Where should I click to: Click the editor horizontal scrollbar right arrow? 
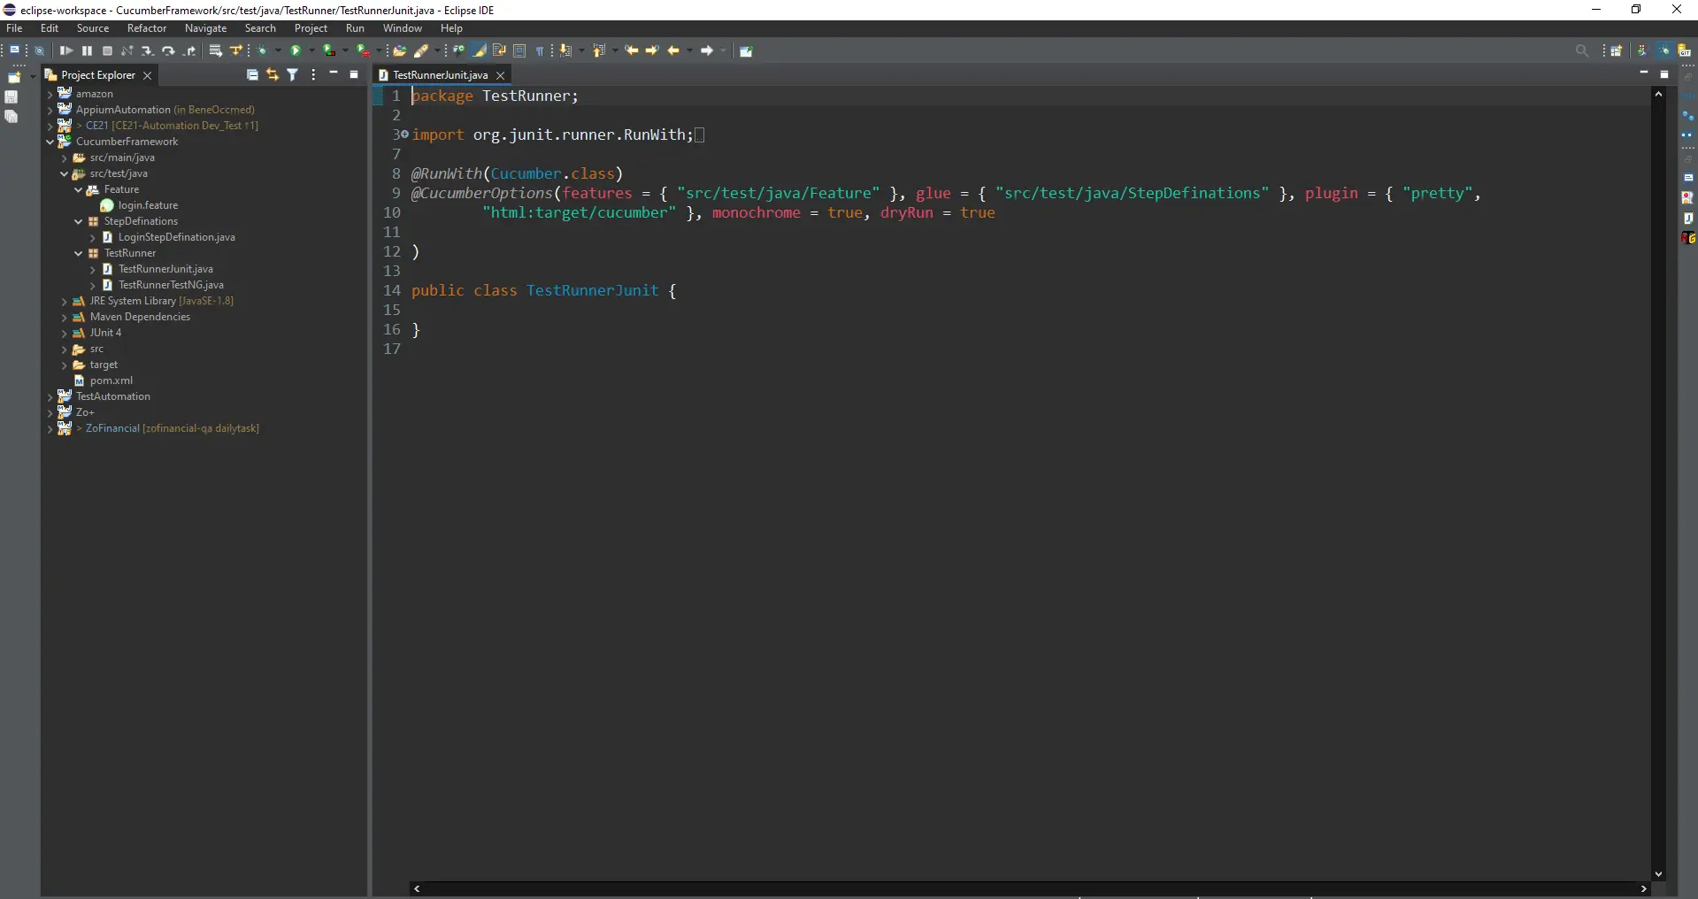1644,888
